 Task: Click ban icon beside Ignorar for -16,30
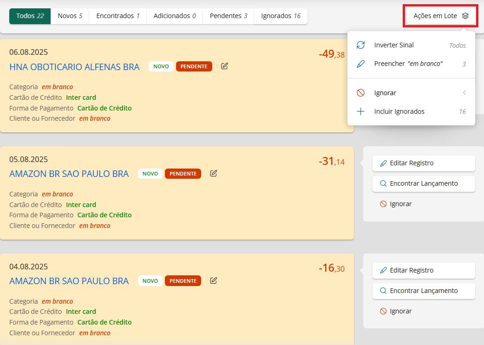coord(383,311)
